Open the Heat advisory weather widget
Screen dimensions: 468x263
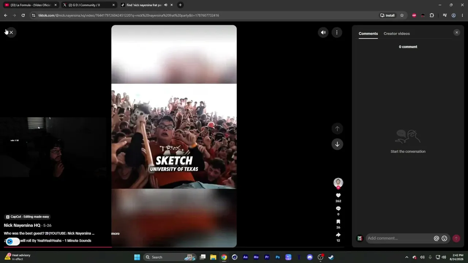[x=18, y=257]
